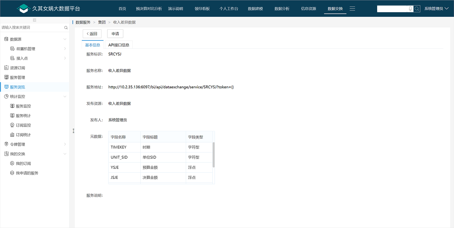Open 订阅统计 in the sidebar

pos(23,135)
